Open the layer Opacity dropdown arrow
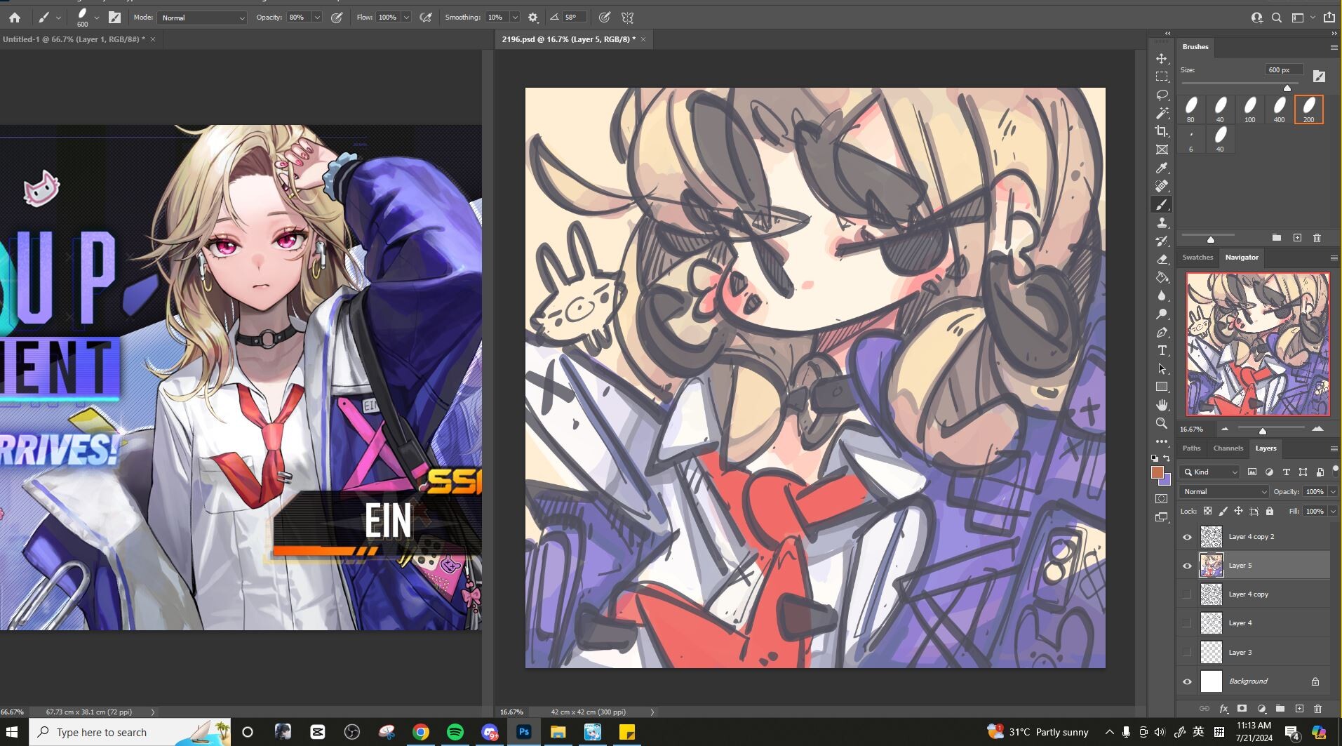This screenshot has width=1342, height=746. click(1333, 492)
